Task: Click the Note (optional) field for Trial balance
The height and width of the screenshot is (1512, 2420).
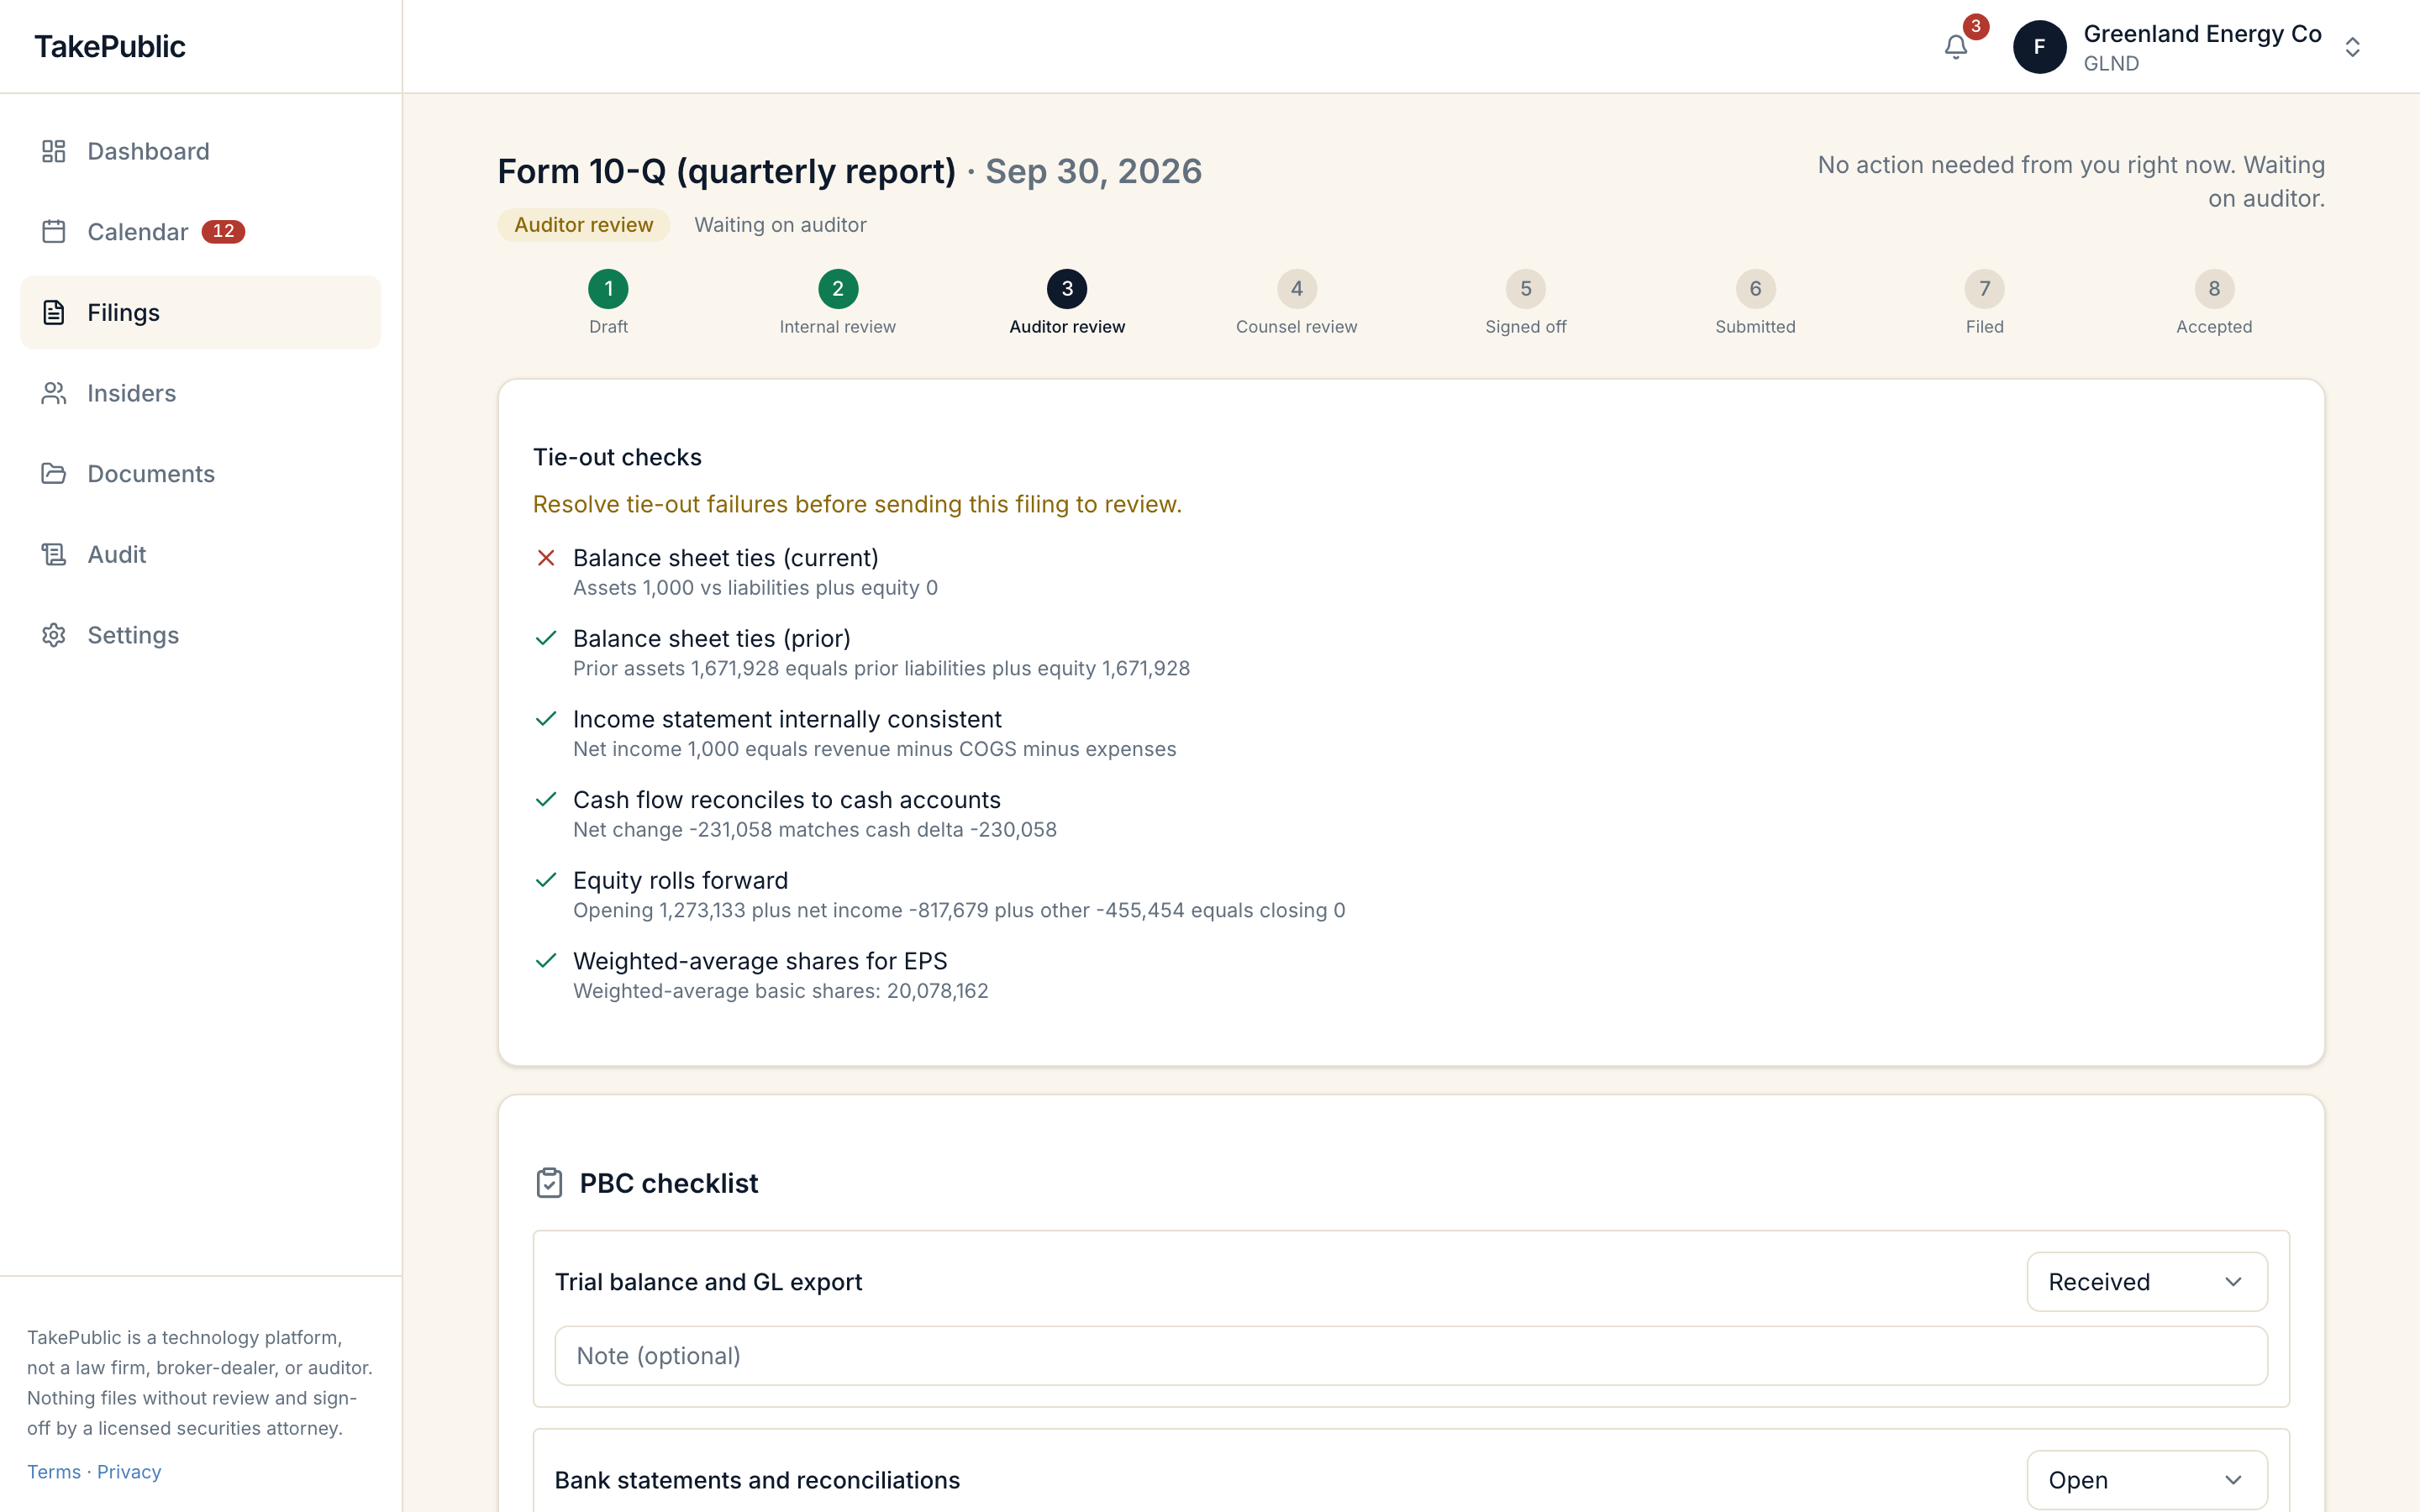Action: tap(1411, 1356)
